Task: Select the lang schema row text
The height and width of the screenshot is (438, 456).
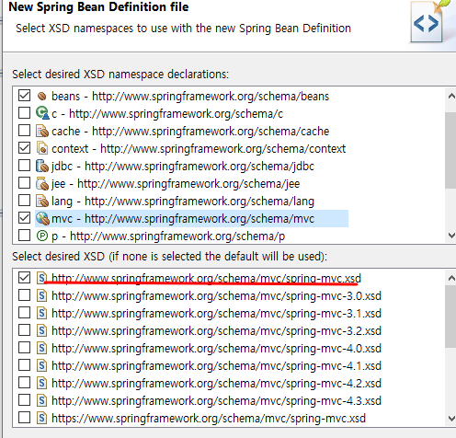Action: [x=183, y=202]
